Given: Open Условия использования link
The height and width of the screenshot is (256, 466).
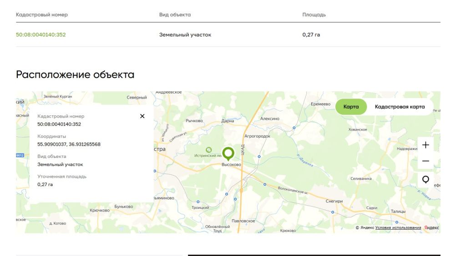Looking at the screenshot, I should point(398,228).
